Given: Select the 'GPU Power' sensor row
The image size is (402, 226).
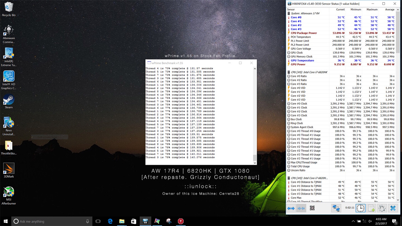Looking at the screenshot, I should pyautogui.click(x=341, y=64).
